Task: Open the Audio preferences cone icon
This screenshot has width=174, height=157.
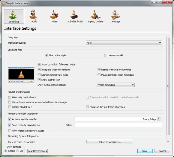Action: (x=33, y=15)
